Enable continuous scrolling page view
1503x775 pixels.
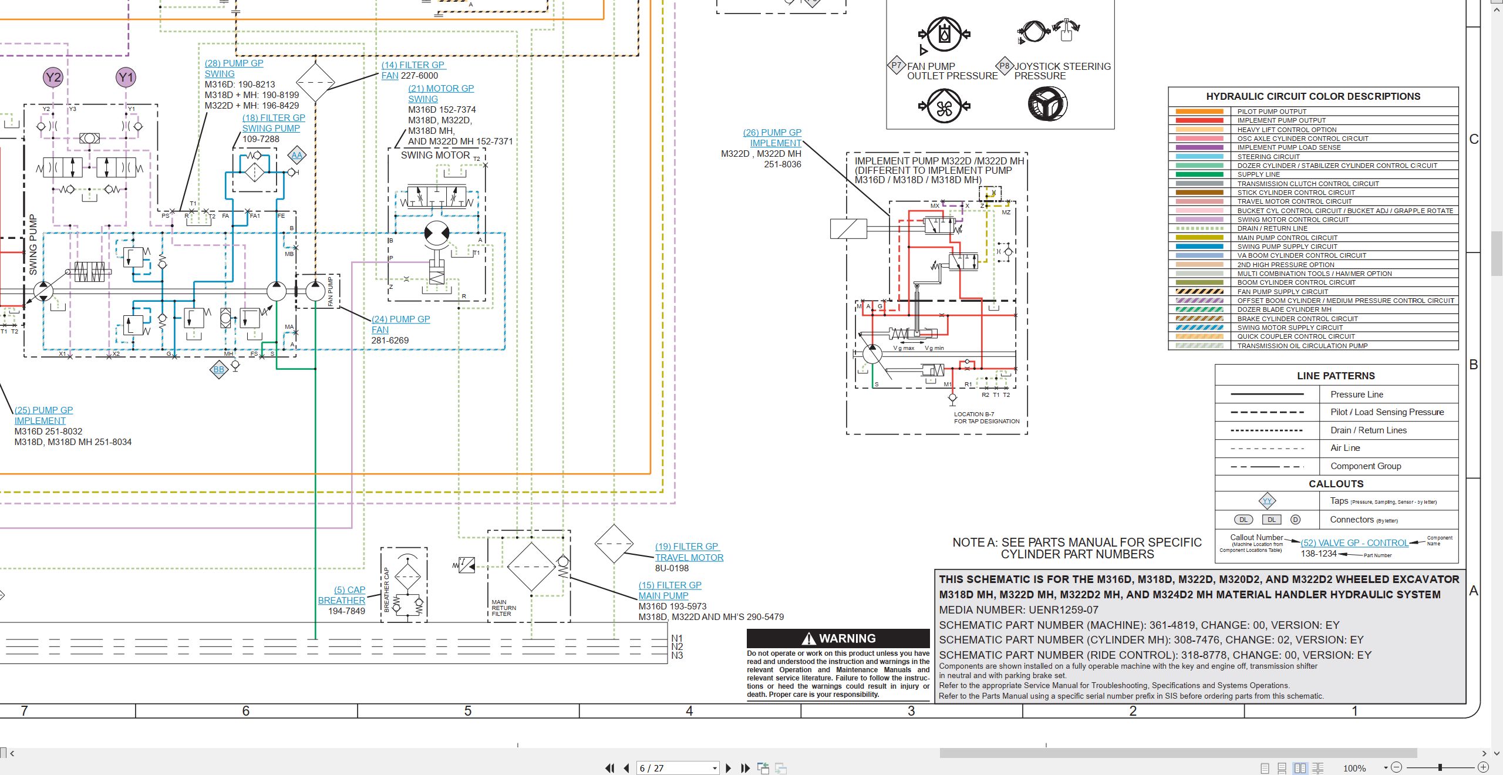pos(1282,768)
